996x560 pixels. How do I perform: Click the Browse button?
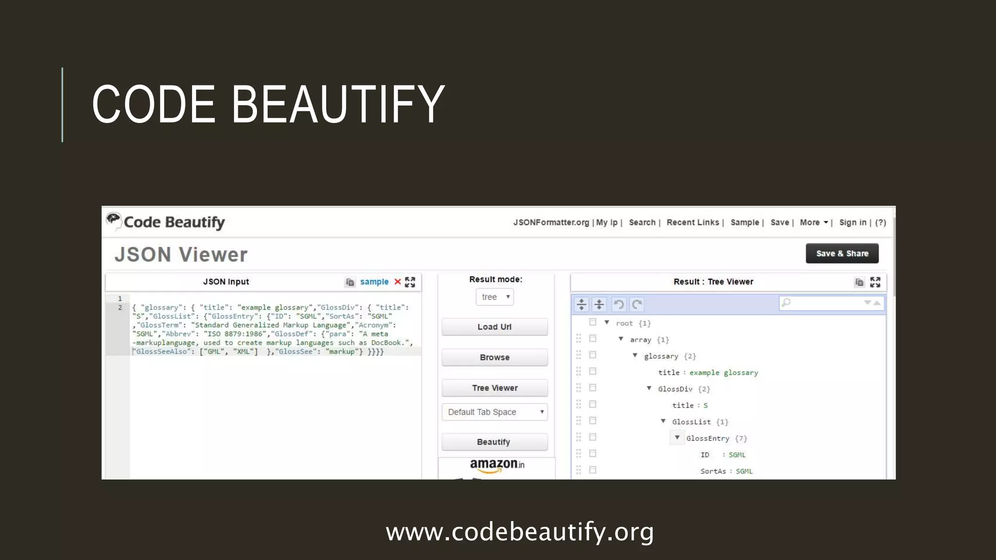pos(495,357)
